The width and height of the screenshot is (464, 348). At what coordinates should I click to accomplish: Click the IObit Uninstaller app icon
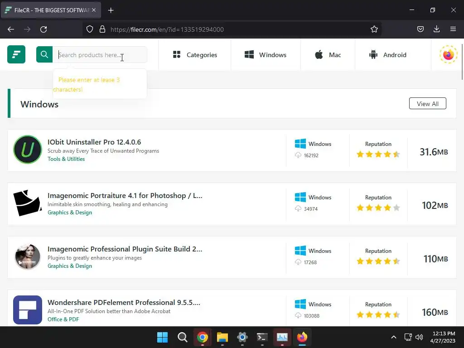[28, 150]
